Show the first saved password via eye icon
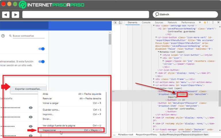The image size is (221, 138). [31, 108]
